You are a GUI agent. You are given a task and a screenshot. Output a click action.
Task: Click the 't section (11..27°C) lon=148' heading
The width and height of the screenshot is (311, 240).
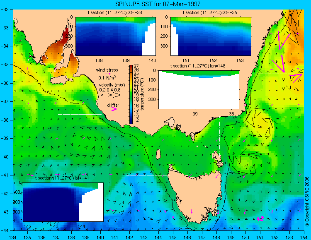tap(198, 66)
